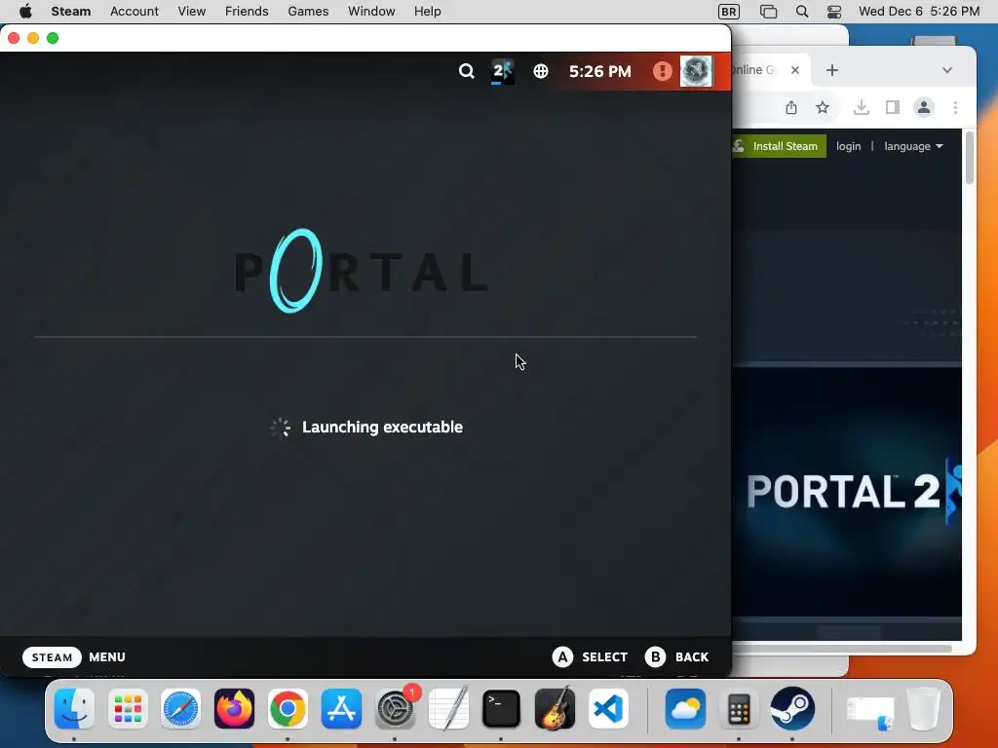Click the STEAM menu pill button
998x748 pixels.
(53, 657)
